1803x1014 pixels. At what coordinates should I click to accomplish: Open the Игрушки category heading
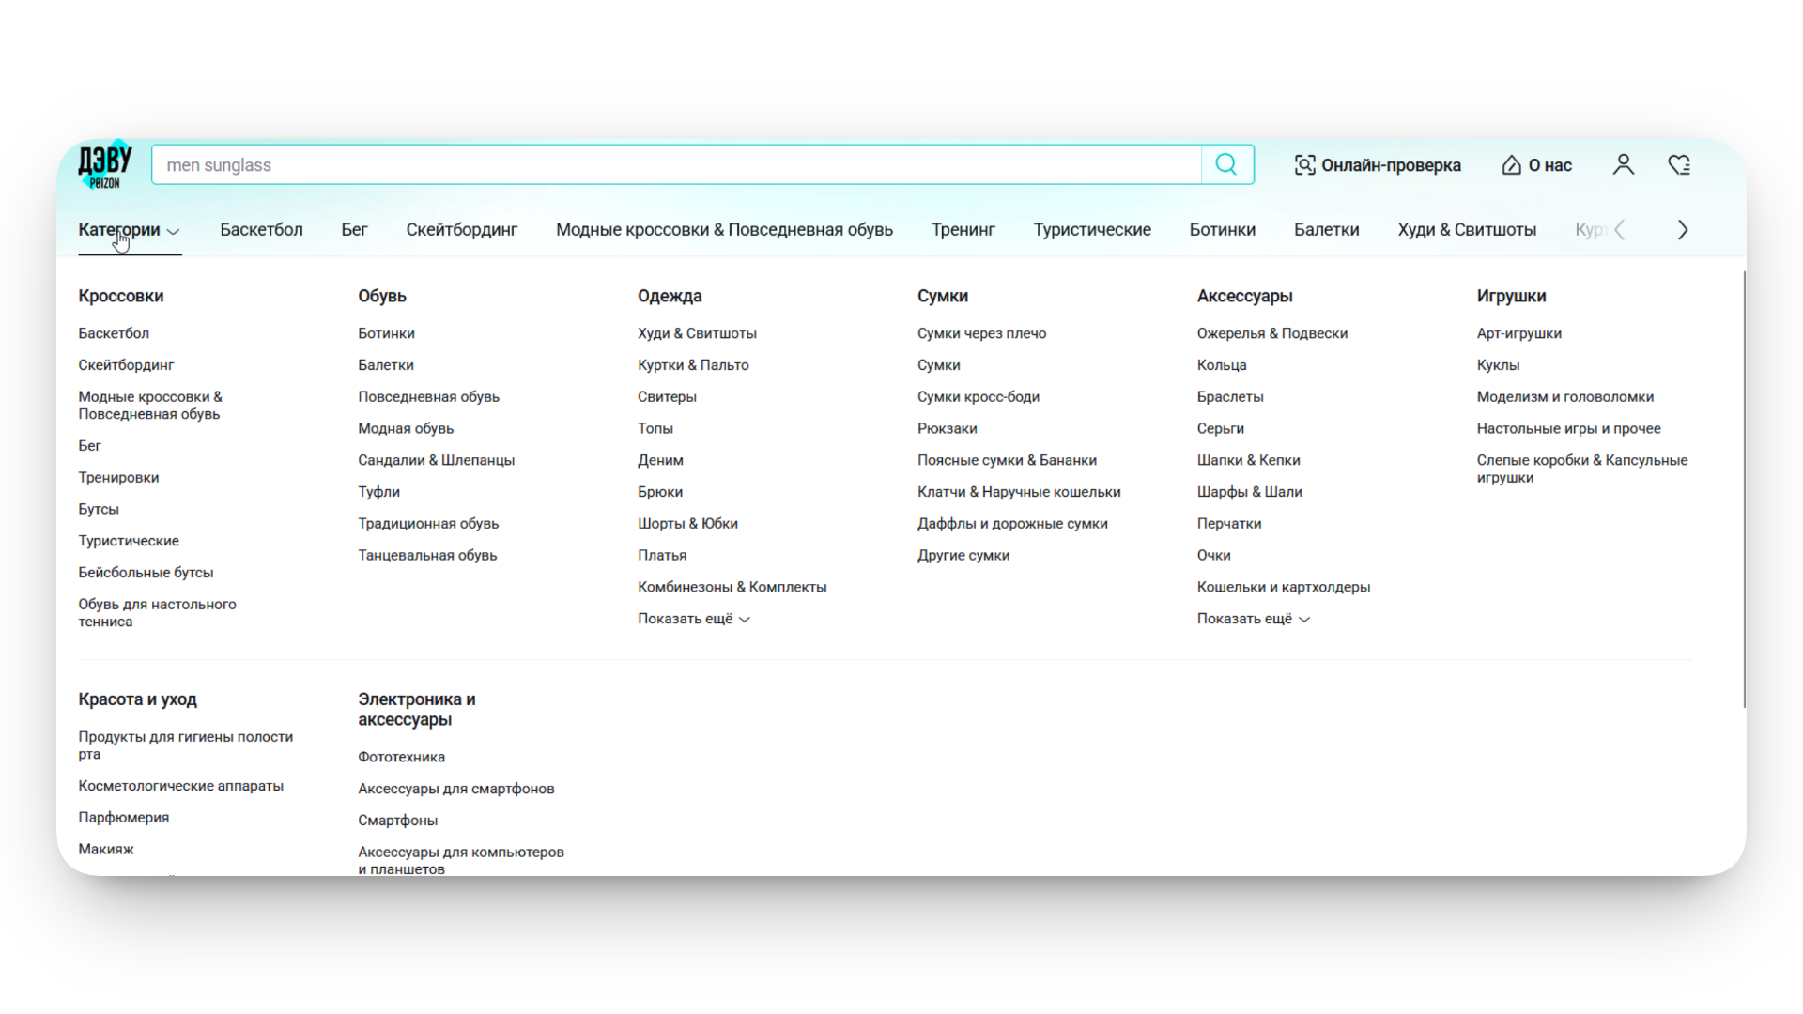pyautogui.click(x=1511, y=296)
